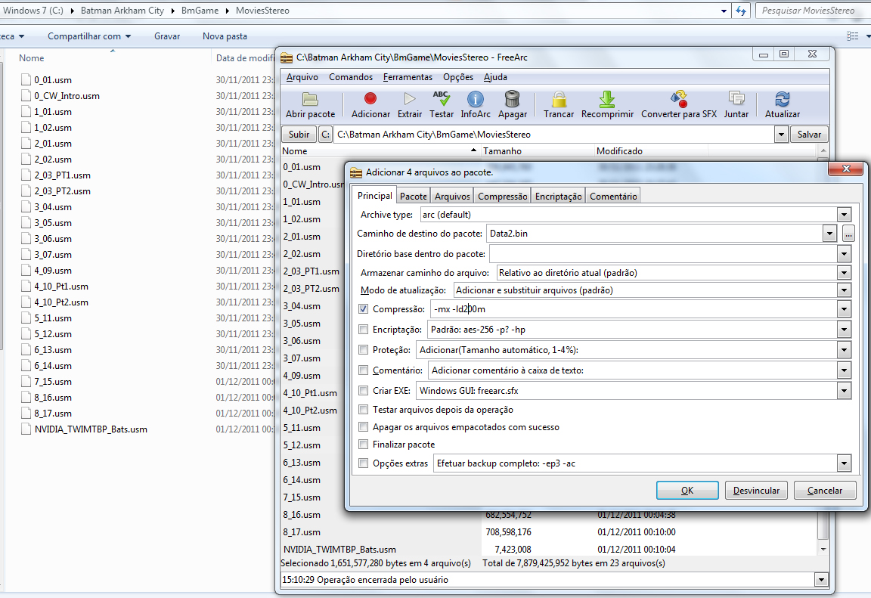871x598 pixels.
Task: Click the OK button
Action: (x=687, y=491)
